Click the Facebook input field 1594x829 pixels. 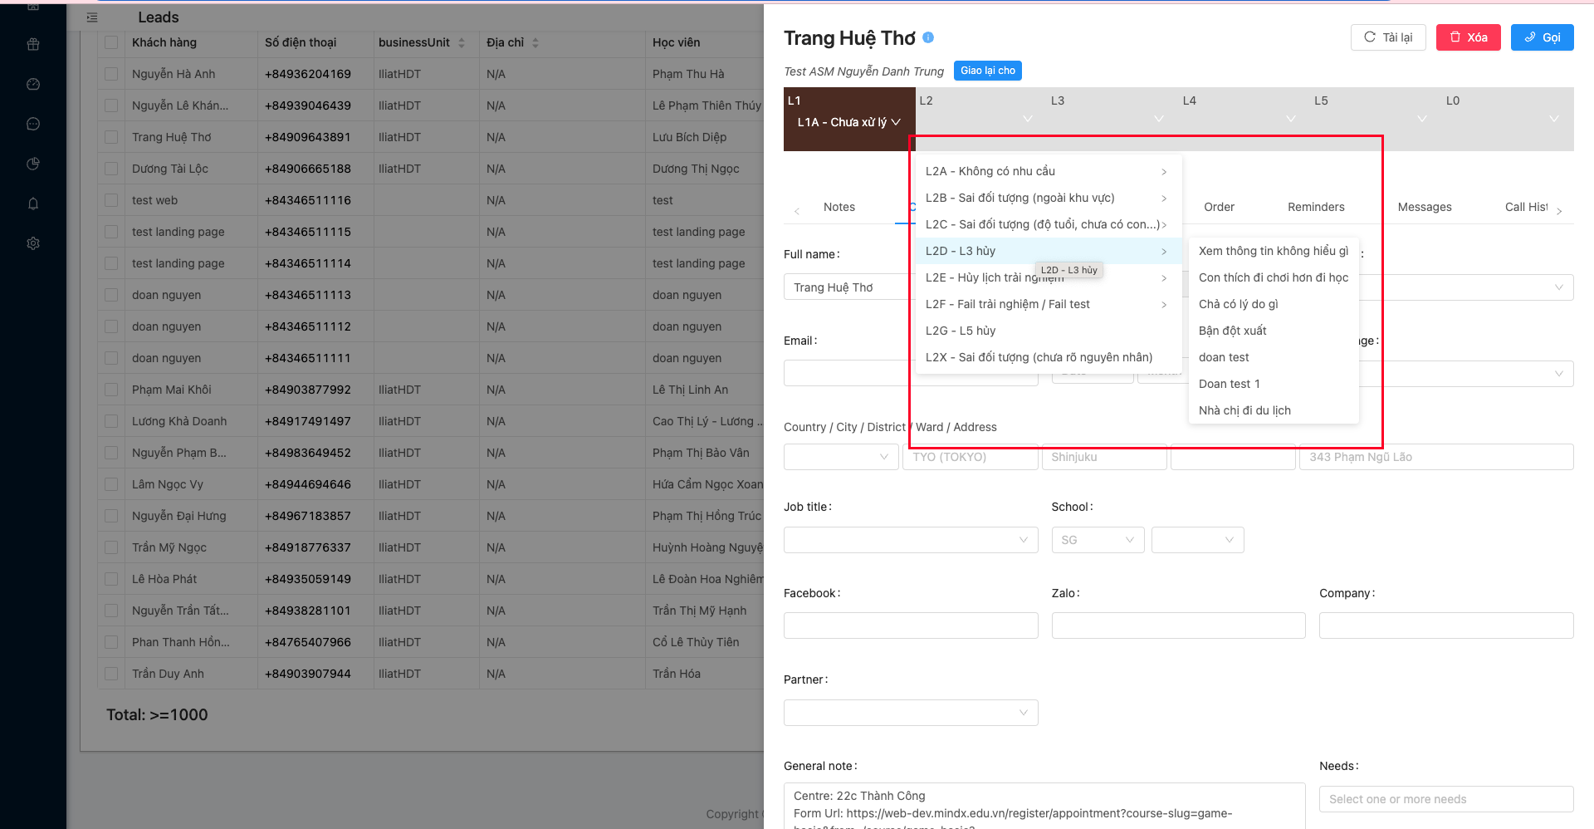911,625
